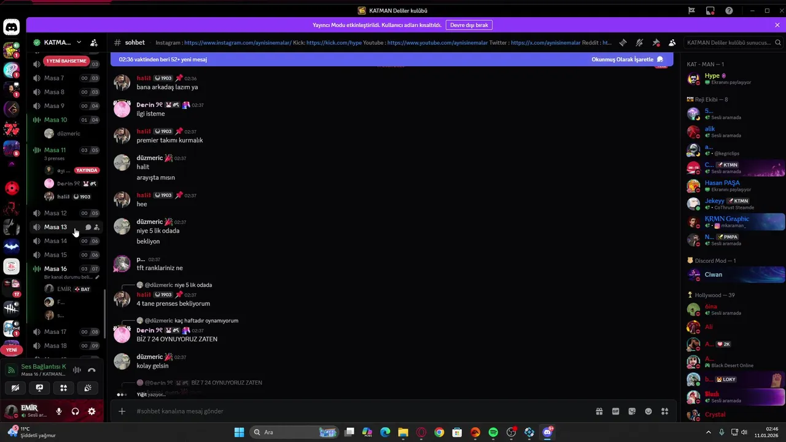
Task: Click Okunmuş Olarak İşaretle button
Action: pos(627,60)
